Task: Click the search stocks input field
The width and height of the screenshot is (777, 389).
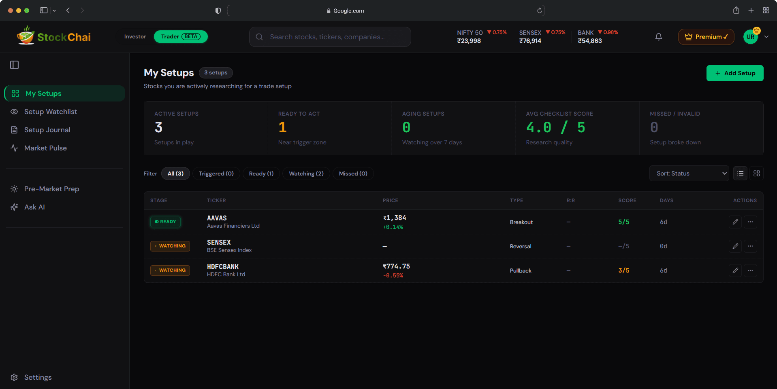Action: click(x=330, y=37)
